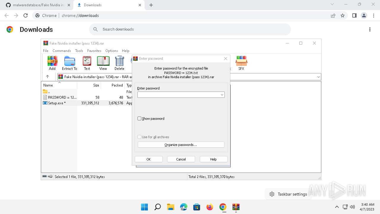Click the drive icon in WinRAR status bar
Screen dimensions: 380x214
tap(45, 177)
